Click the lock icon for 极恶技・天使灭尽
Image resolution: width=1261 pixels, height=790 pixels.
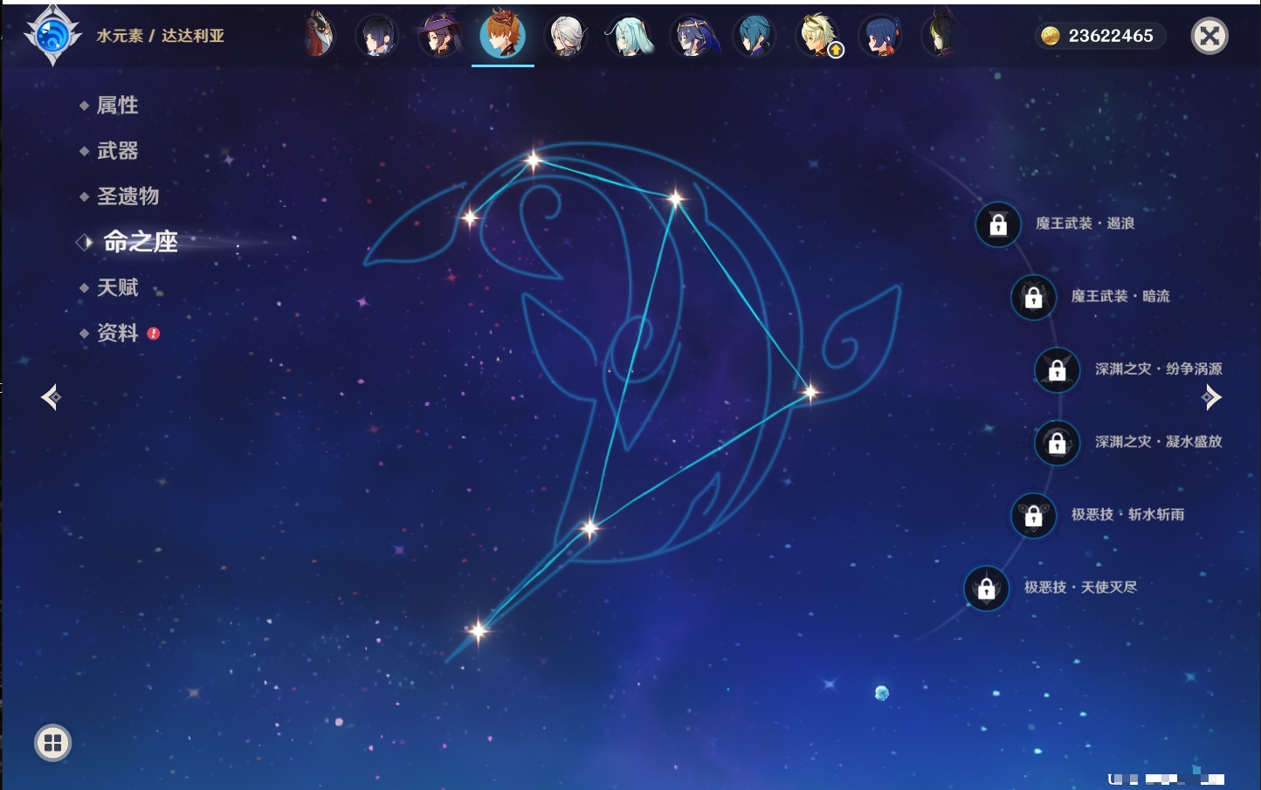pyautogui.click(x=987, y=588)
